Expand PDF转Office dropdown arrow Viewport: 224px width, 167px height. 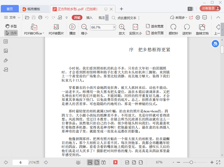[x=43, y=33]
